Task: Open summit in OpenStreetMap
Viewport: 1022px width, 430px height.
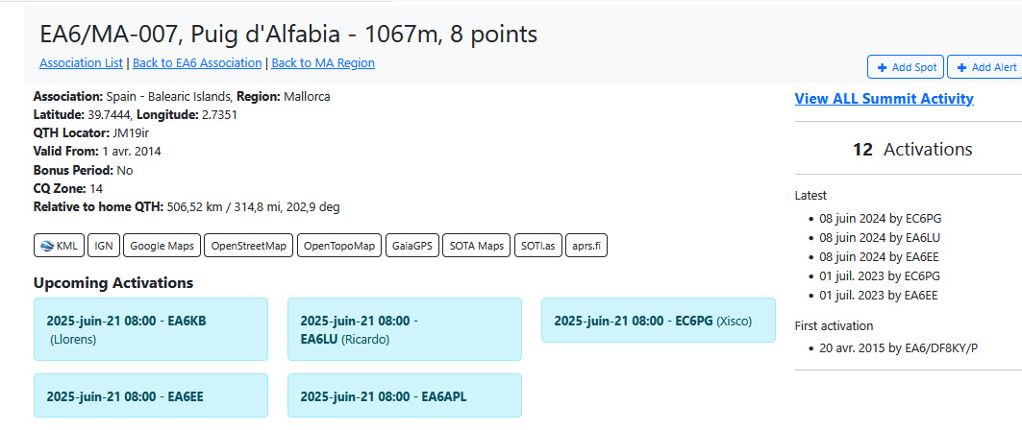Action: pyautogui.click(x=249, y=246)
